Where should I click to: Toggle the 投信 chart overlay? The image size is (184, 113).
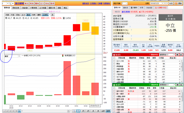pos(18,15)
